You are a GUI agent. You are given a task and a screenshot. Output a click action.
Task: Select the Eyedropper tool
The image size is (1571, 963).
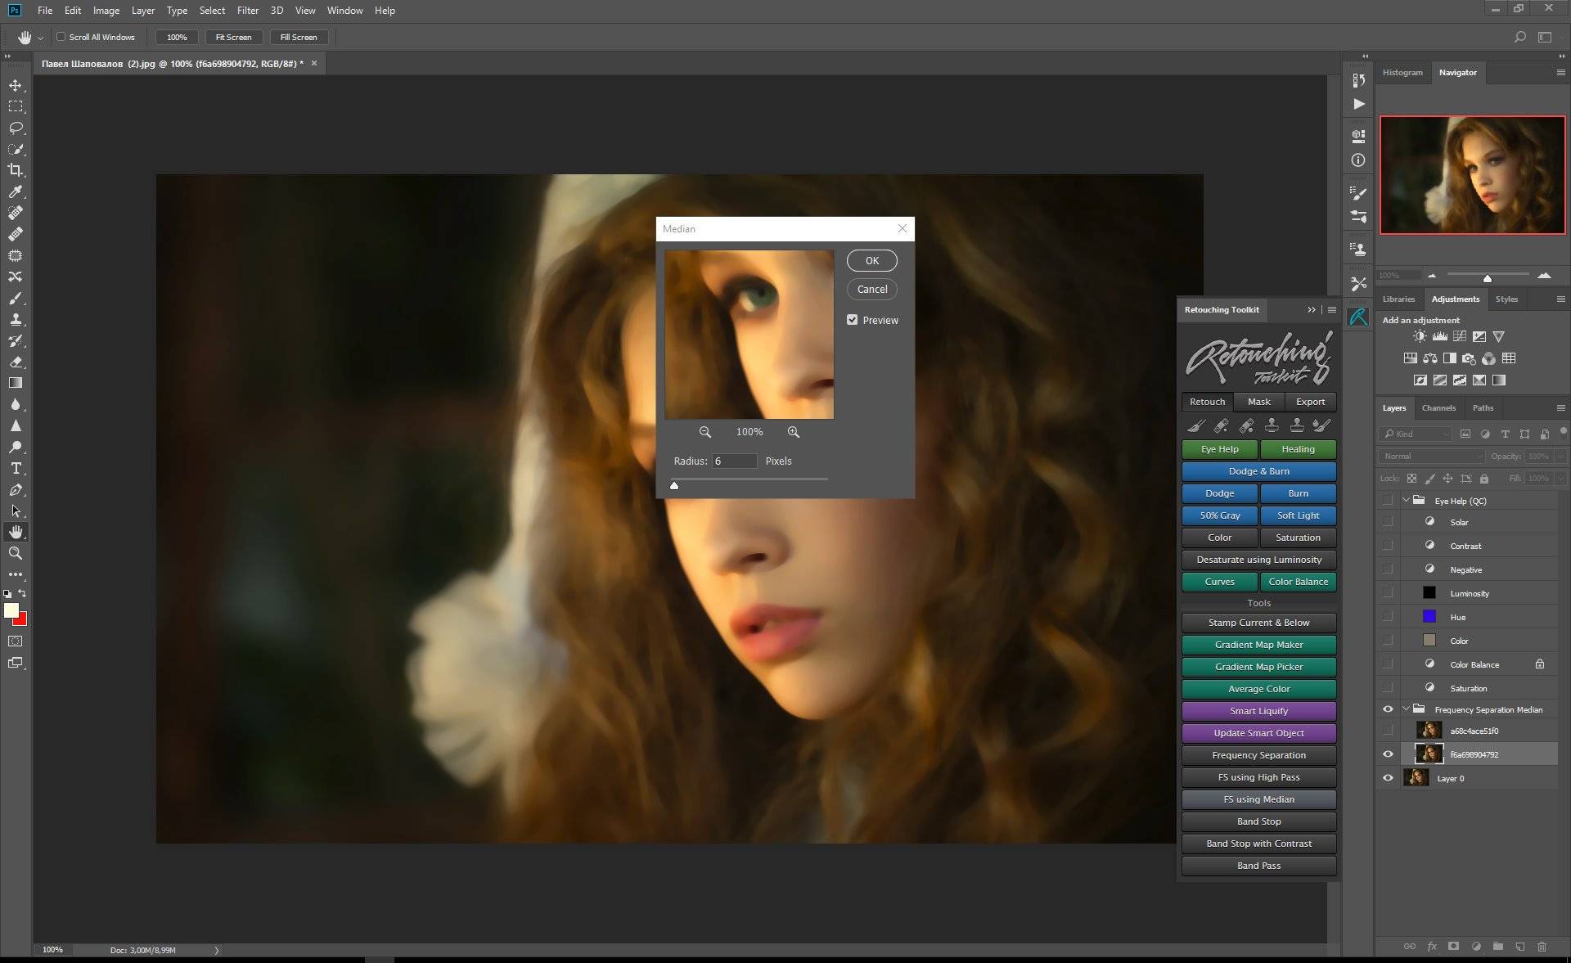coord(16,191)
